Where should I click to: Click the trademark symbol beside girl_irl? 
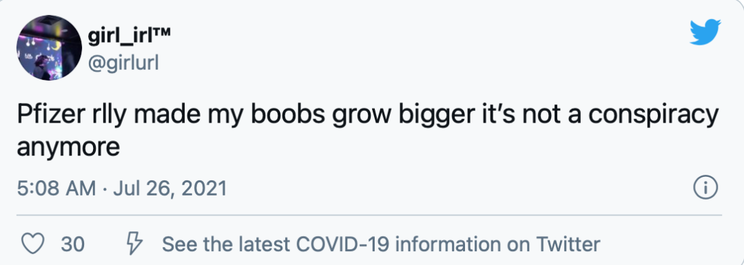[x=161, y=32]
